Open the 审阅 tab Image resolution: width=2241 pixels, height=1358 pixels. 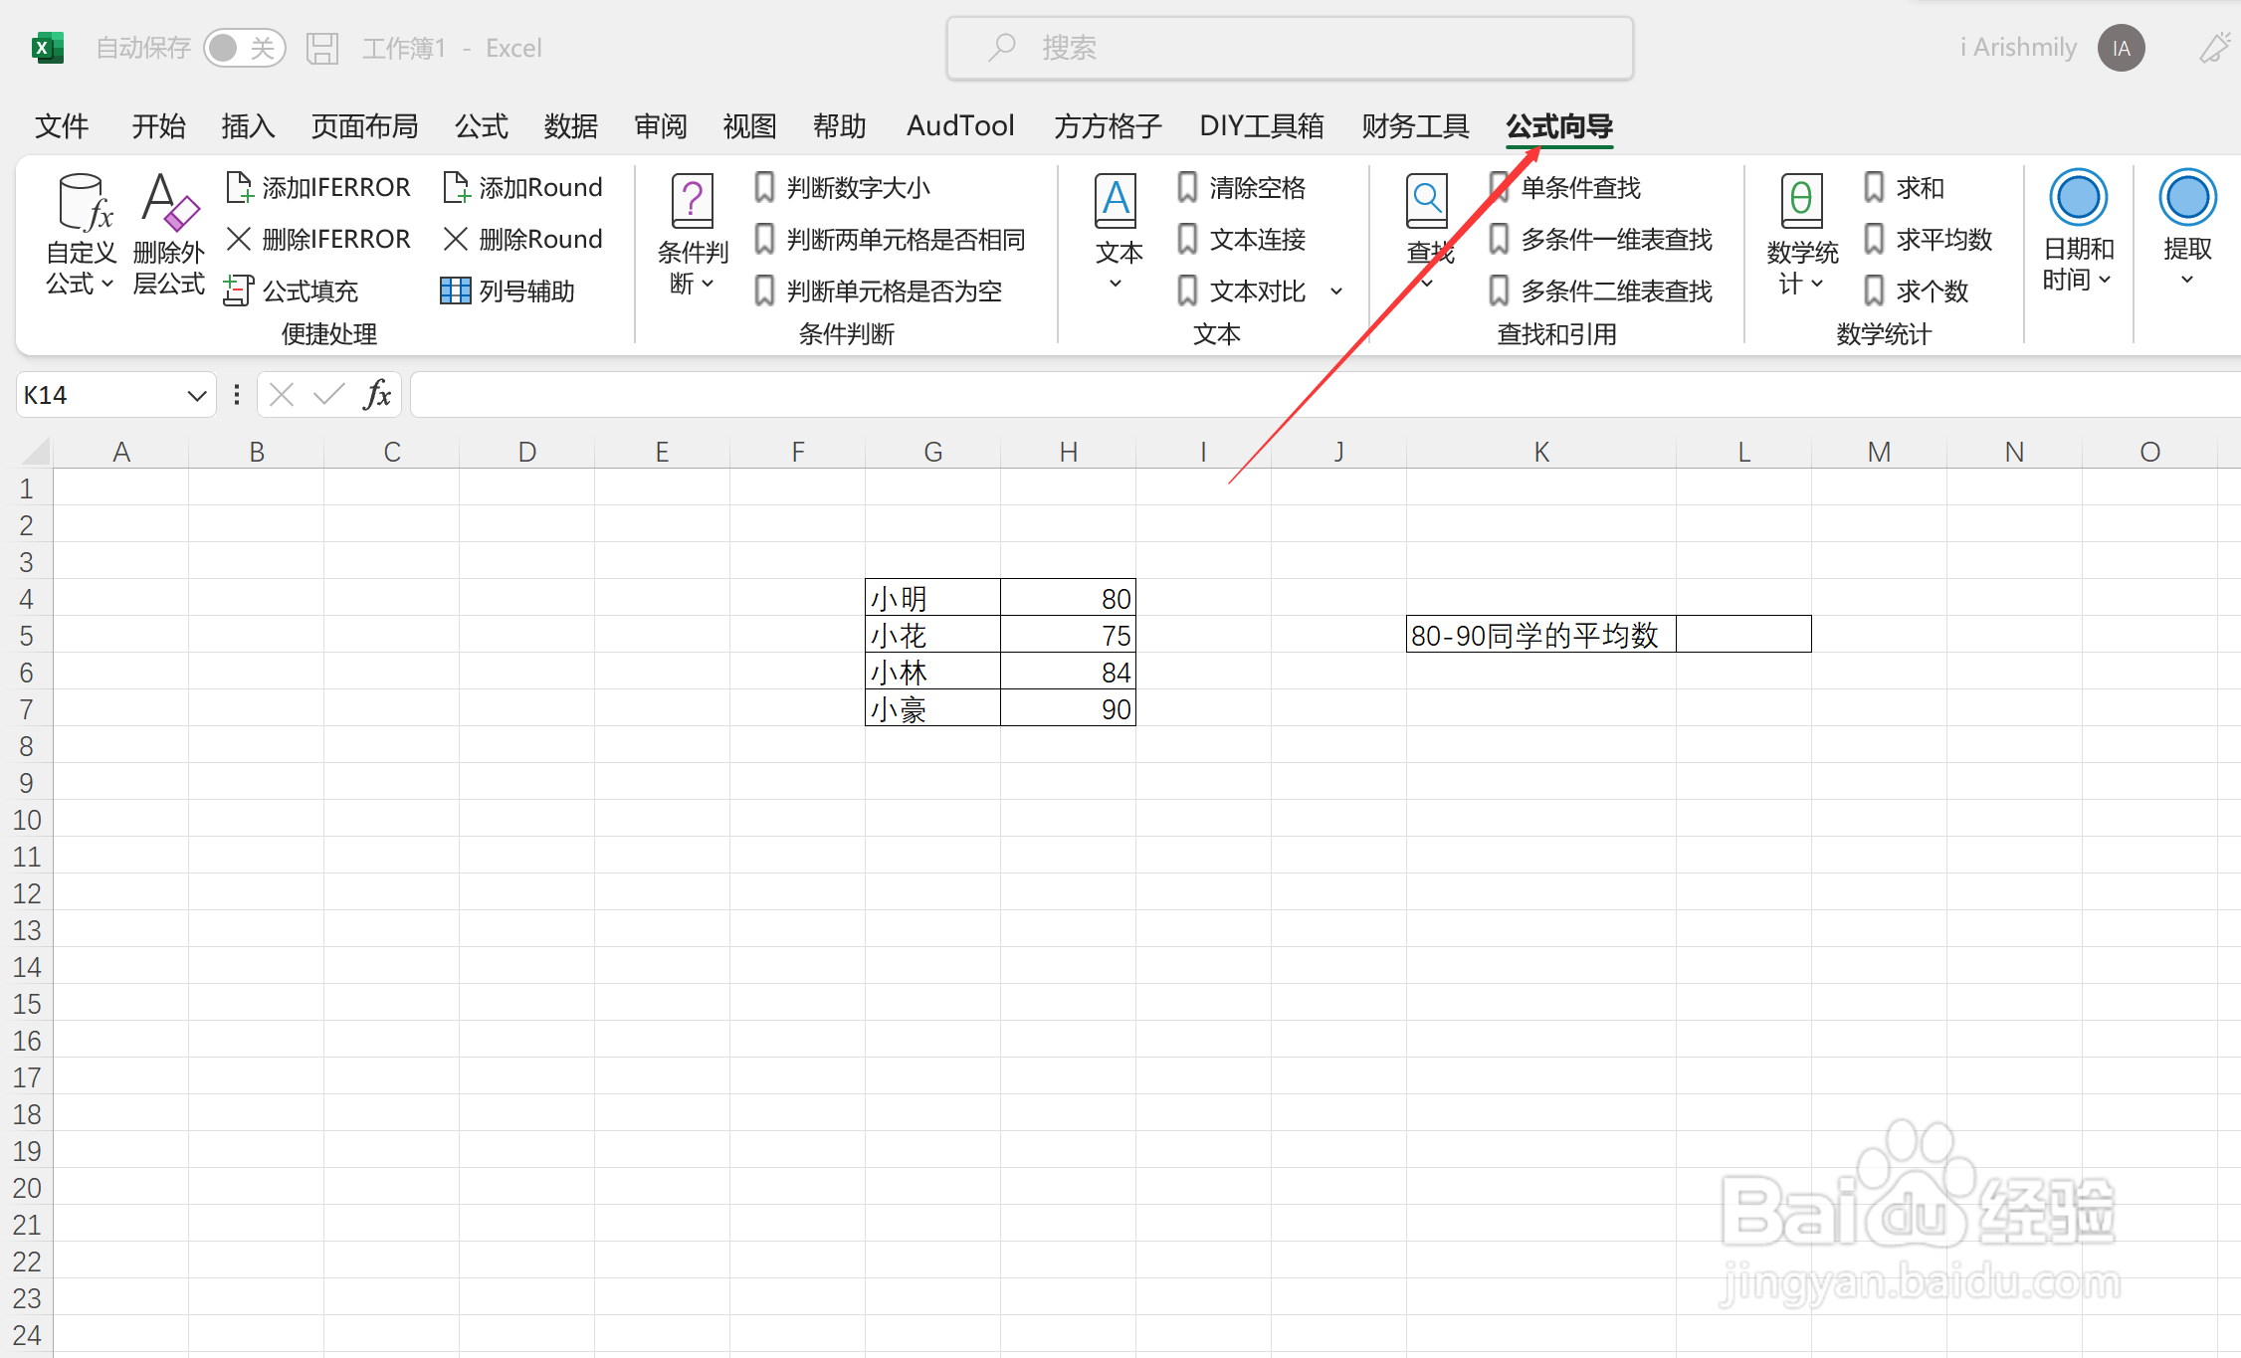(661, 126)
